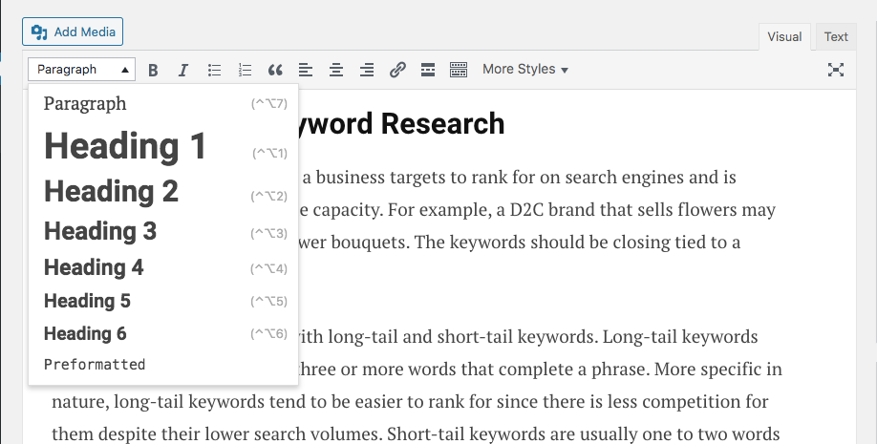The width and height of the screenshot is (877, 444).
Task: Click the 'yword Research' heading text
Action: tap(401, 124)
